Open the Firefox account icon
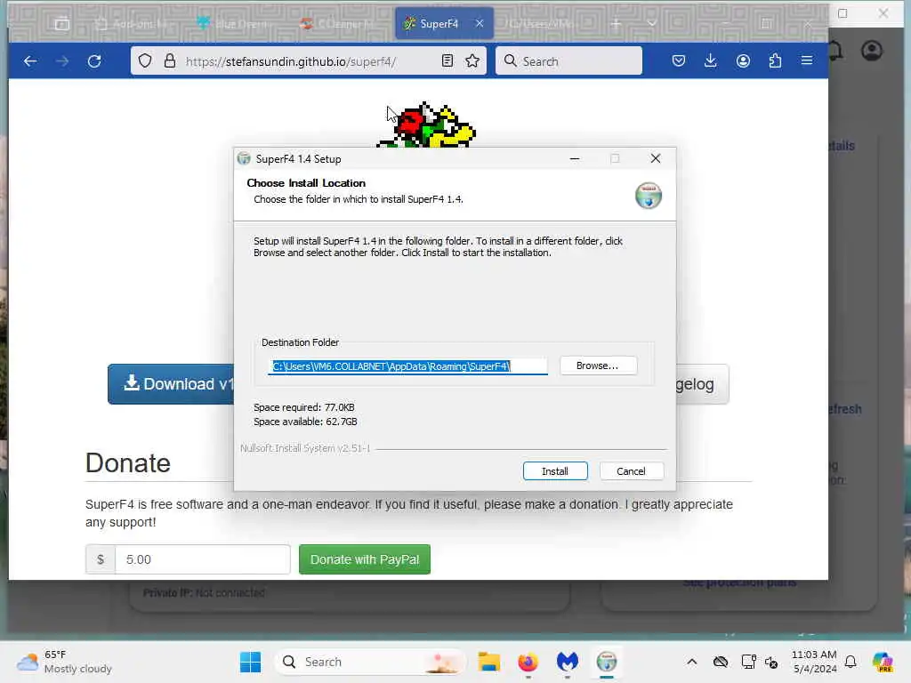The image size is (911, 683). tap(743, 61)
